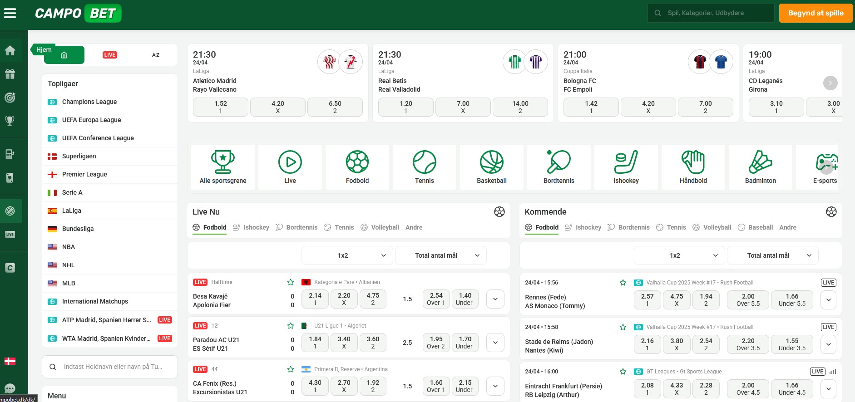The image size is (855, 402).
Task: Favorite the Besa Kavajë match star
Action: click(x=291, y=282)
